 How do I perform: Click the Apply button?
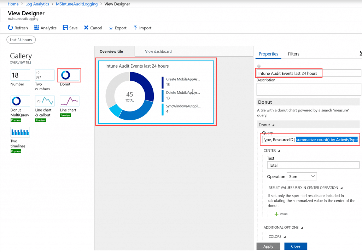click(x=268, y=246)
